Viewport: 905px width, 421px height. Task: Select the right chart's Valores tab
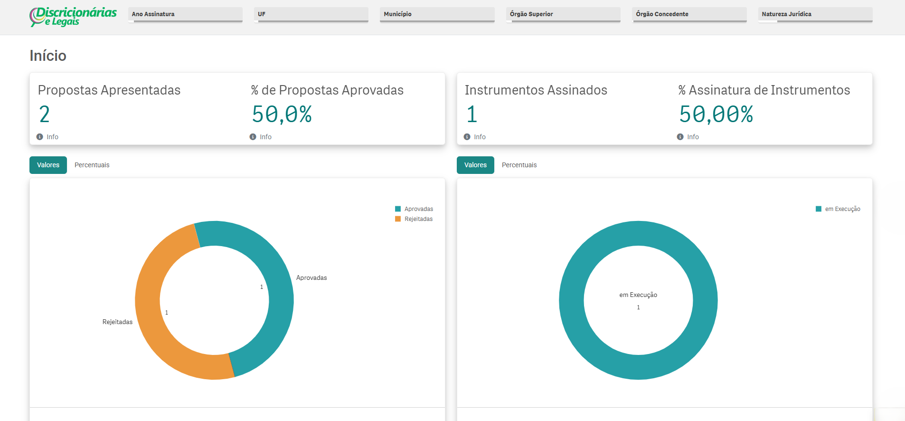[475, 165]
